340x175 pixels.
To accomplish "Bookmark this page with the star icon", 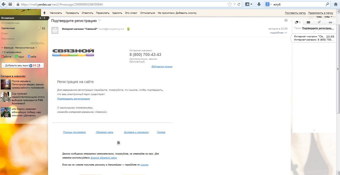I will click(230, 4).
